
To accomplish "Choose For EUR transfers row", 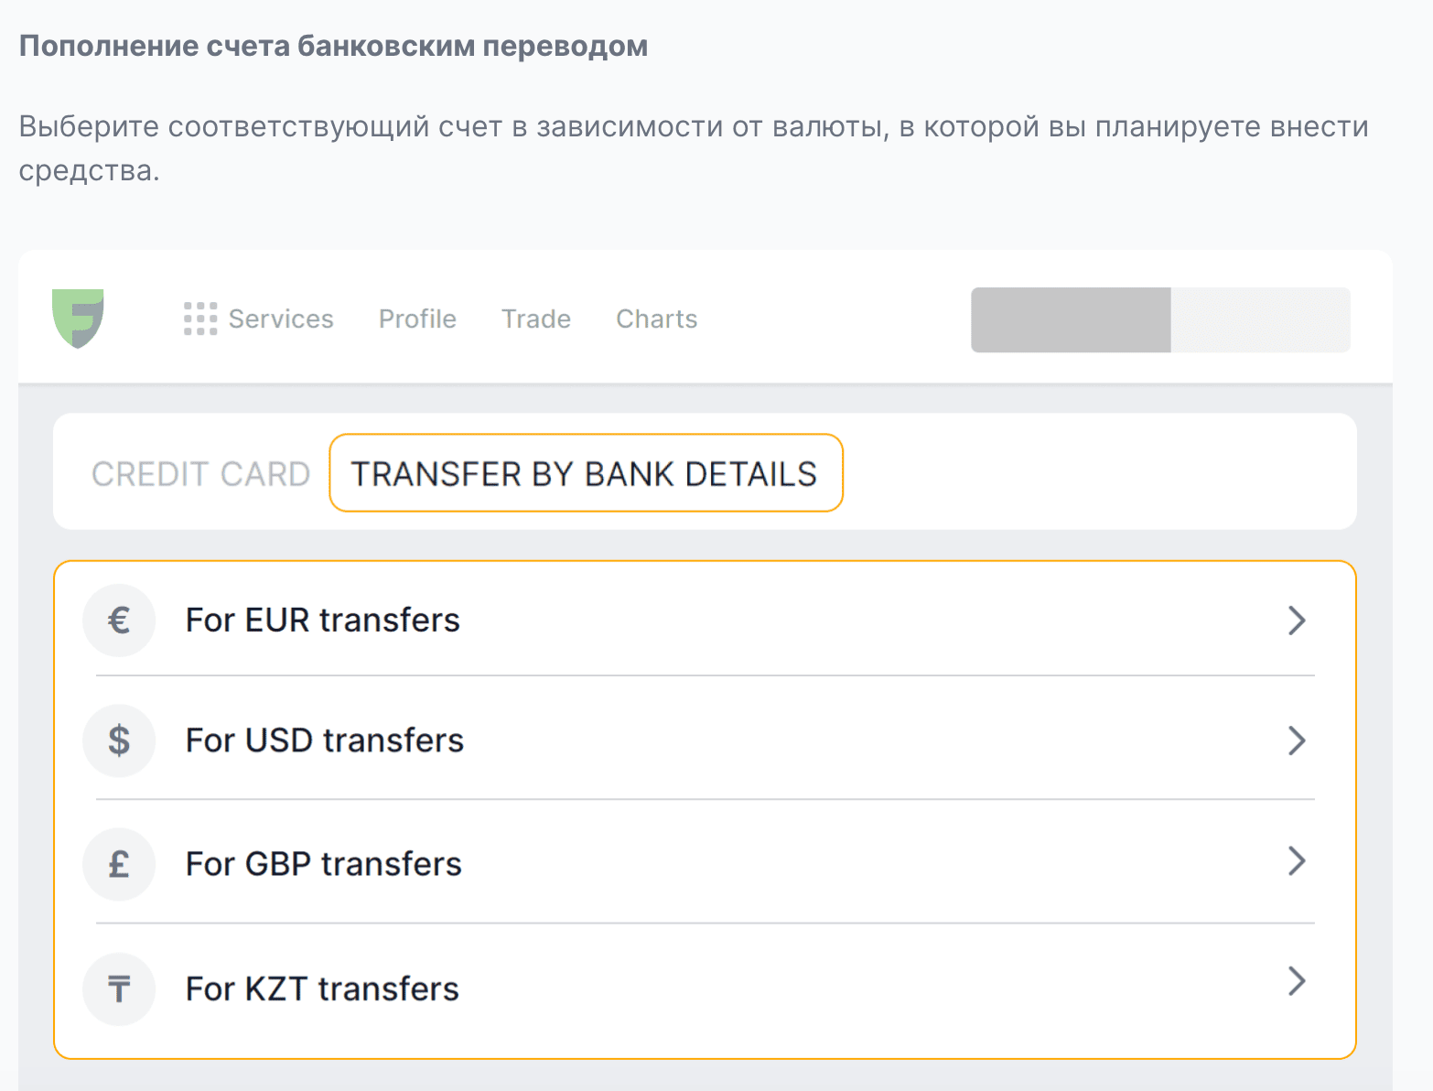I will click(705, 621).
